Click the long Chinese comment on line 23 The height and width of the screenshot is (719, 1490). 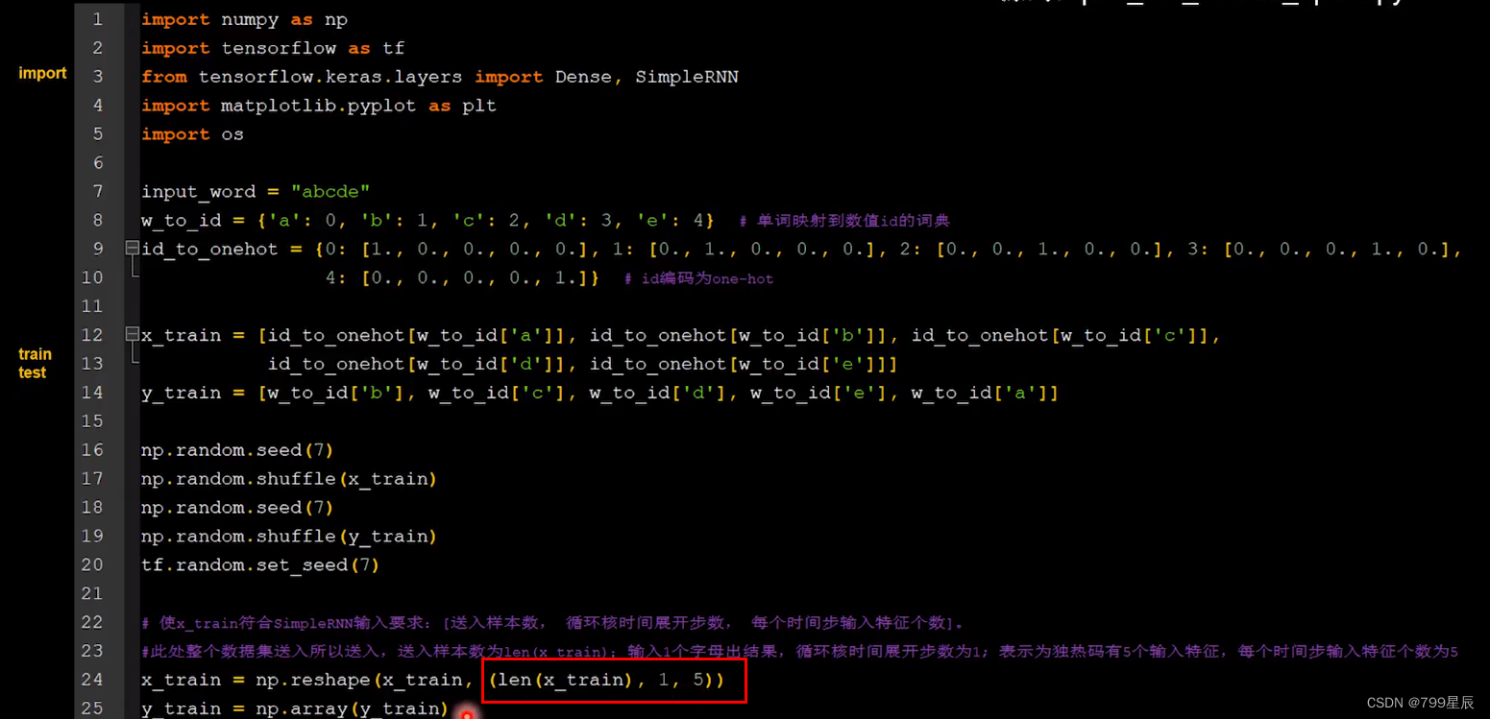[x=799, y=652]
